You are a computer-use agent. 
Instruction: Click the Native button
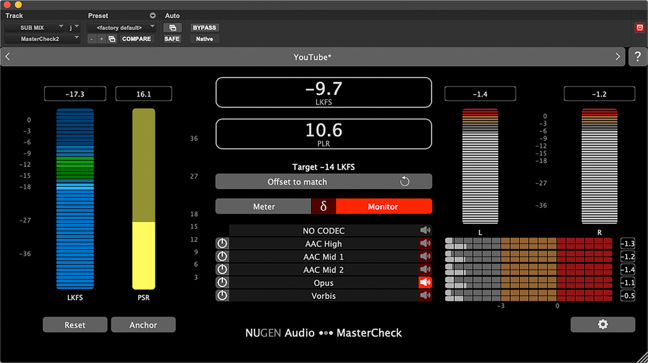pyautogui.click(x=205, y=39)
